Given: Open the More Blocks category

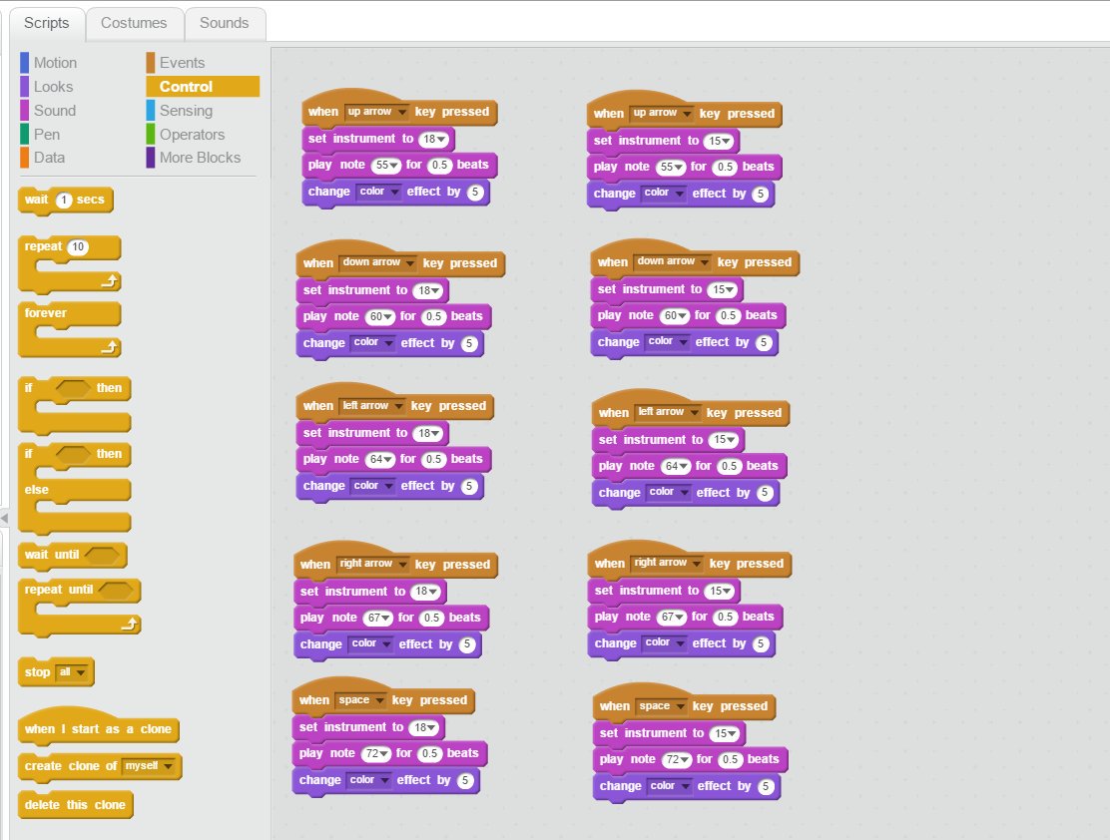Looking at the screenshot, I should pyautogui.click(x=200, y=158).
